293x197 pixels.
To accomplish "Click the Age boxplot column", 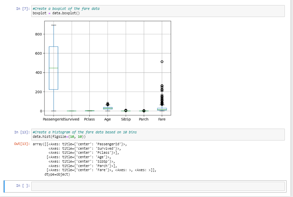I will (x=107, y=108).
